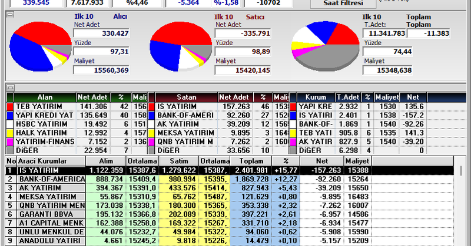This screenshot has width=471, height=246.
Task: Click the Satıcı sellers pie chart
Action: pos(181,46)
